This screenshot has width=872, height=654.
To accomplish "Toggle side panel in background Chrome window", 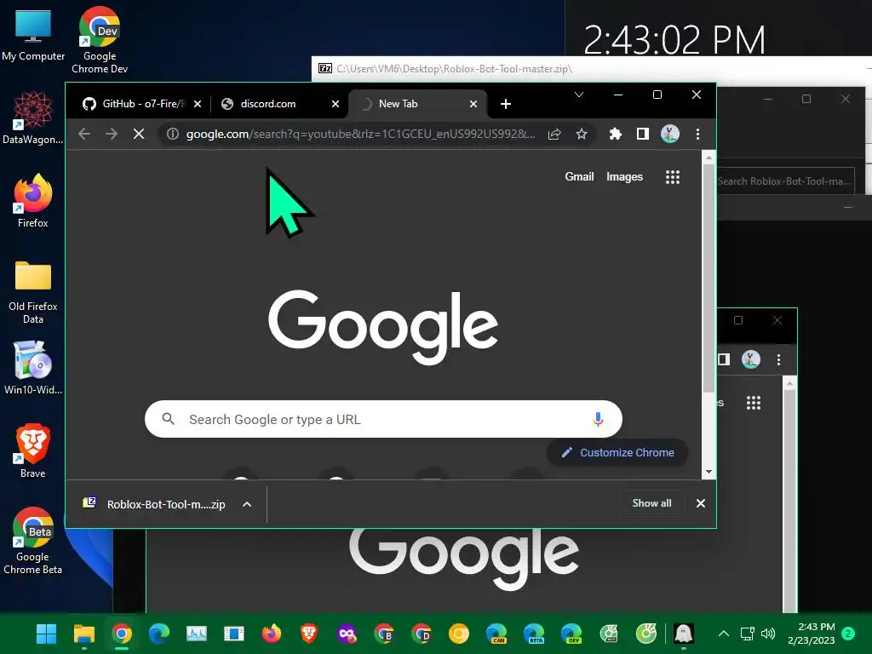I will [724, 360].
